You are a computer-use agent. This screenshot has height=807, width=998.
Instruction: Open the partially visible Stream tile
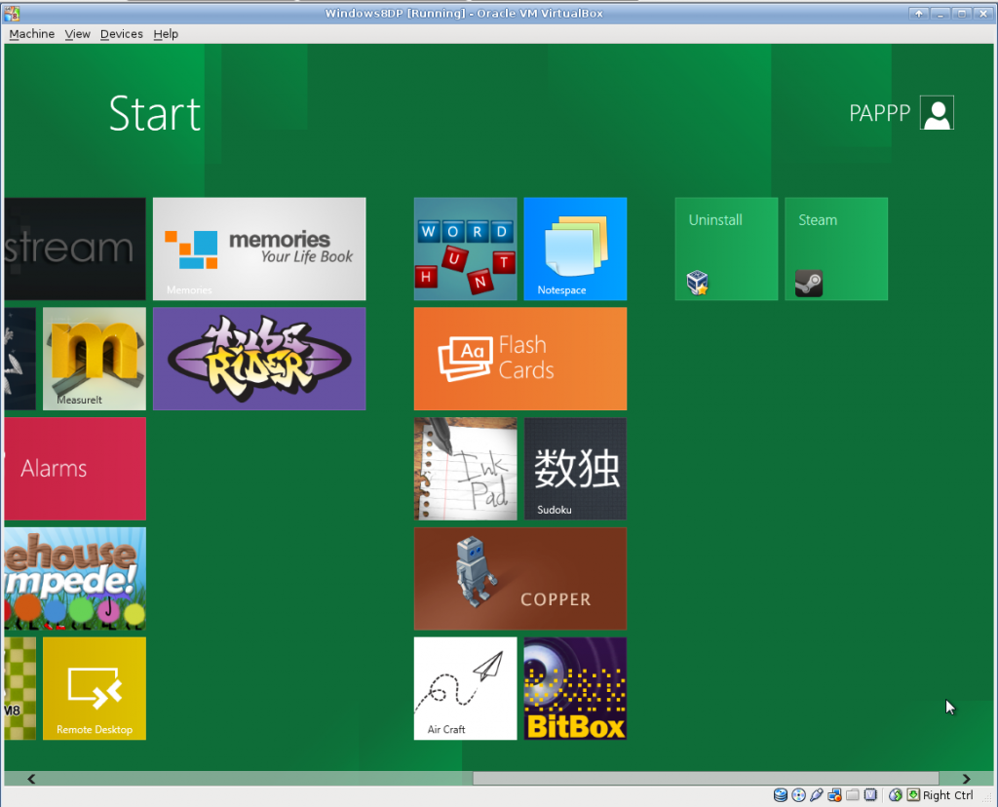pos(75,249)
